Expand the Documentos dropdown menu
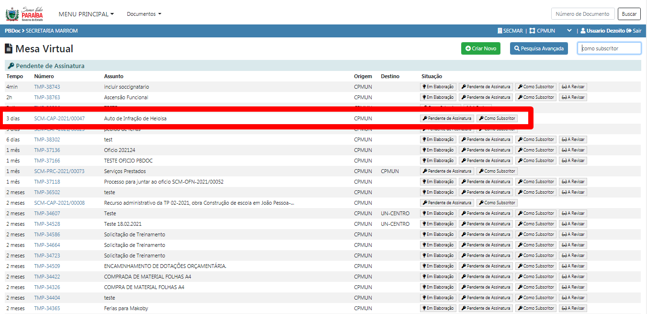647x314 pixels. (x=144, y=14)
